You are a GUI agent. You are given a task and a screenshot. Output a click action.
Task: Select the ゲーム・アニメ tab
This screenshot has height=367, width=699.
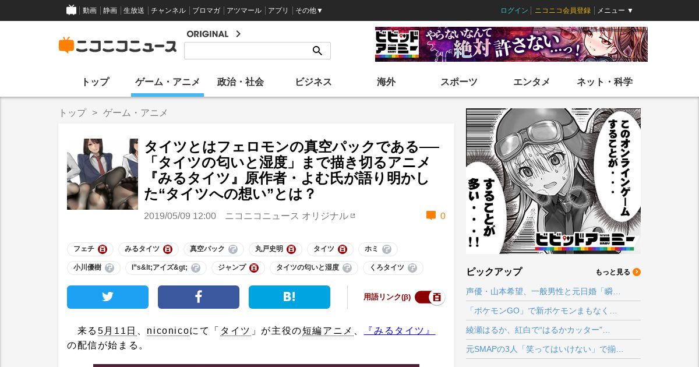pyautogui.click(x=168, y=82)
